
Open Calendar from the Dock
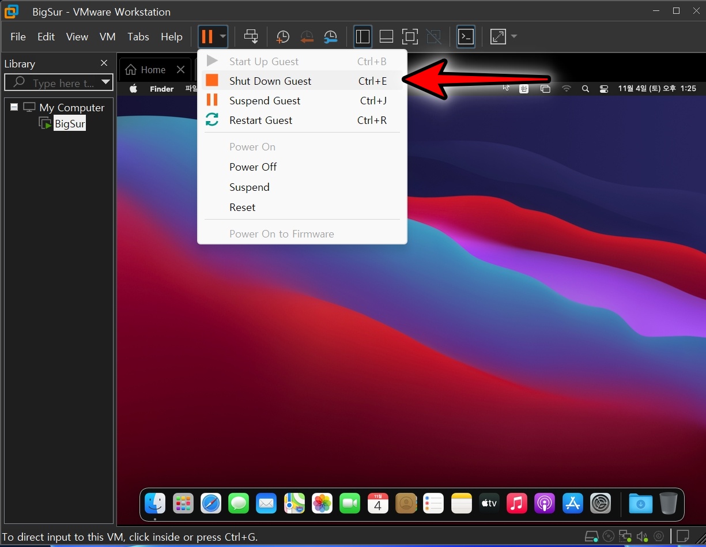click(x=378, y=504)
